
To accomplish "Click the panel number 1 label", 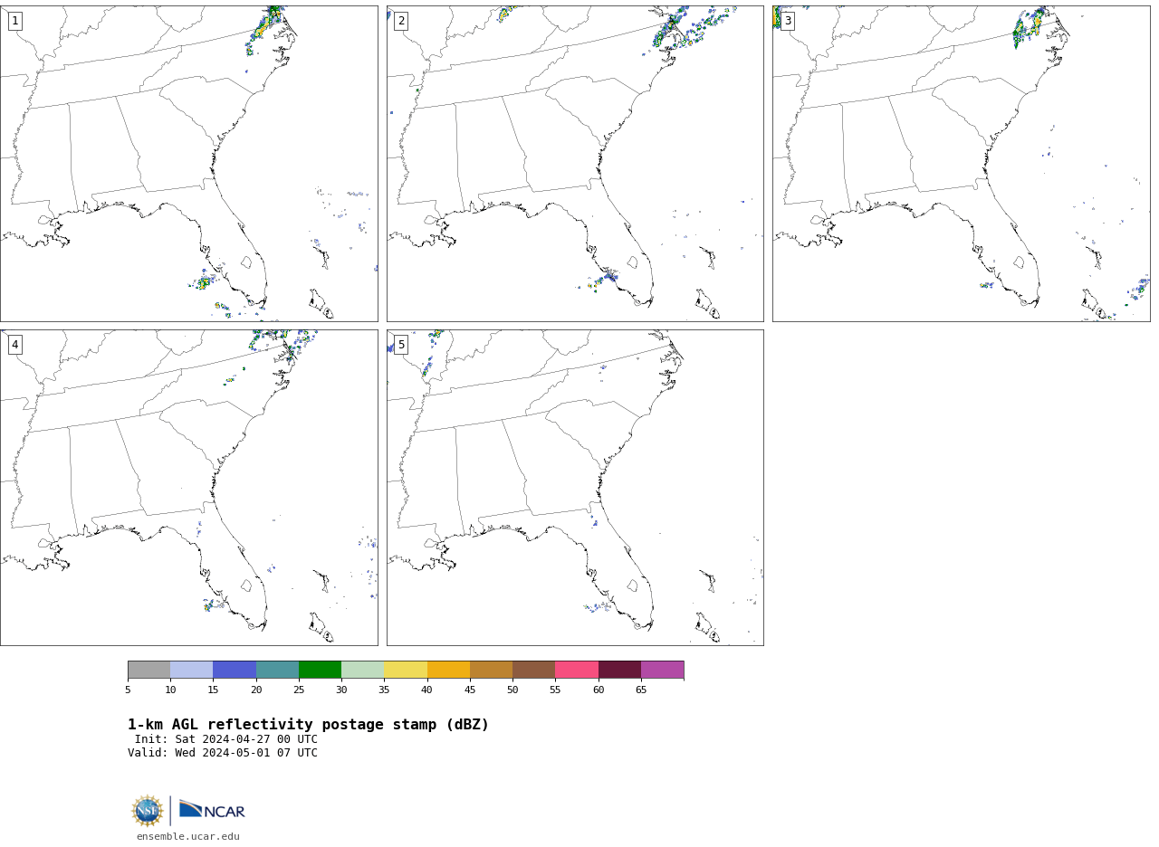I will click(x=14, y=21).
